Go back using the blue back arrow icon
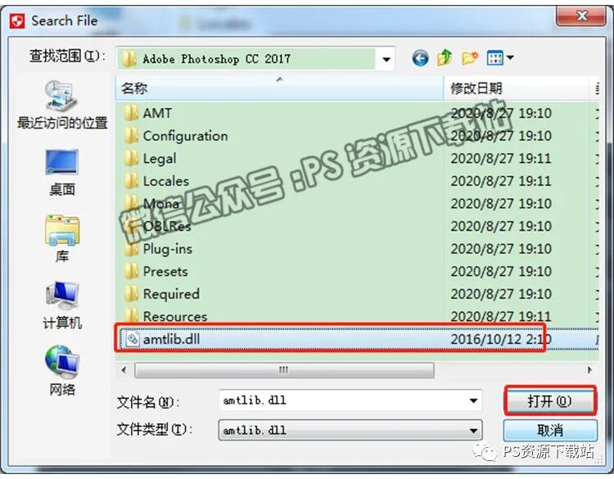Screen dimensions: 614x479 (x=420, y=59)
